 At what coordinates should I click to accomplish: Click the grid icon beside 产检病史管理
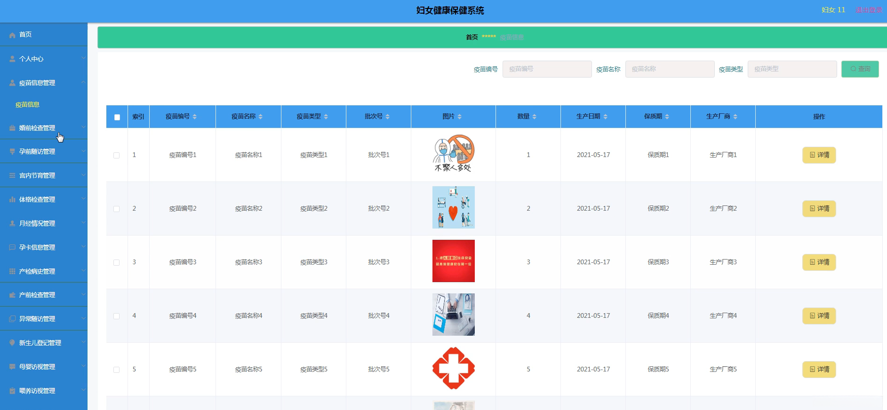pyautogui.click(x=12, y=272)
